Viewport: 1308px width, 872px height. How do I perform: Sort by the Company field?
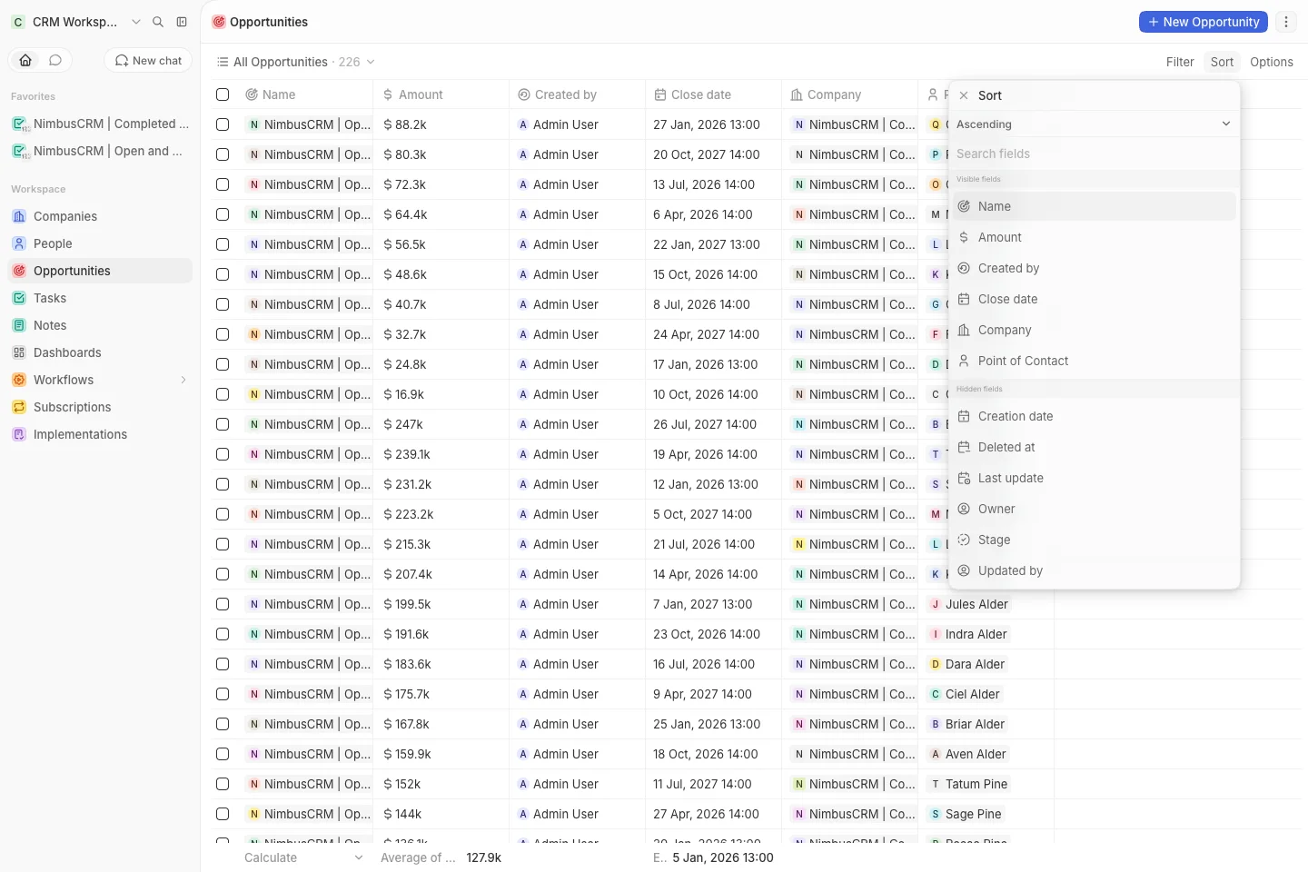click(1094, 330)
